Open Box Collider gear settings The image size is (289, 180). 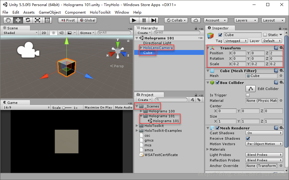tap(281, 82)
